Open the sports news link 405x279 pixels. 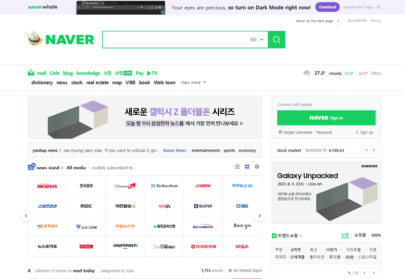tap(229, 151)
